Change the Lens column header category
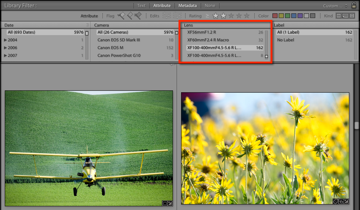Viewport: 360px width, 210px height. pos(188,25)
